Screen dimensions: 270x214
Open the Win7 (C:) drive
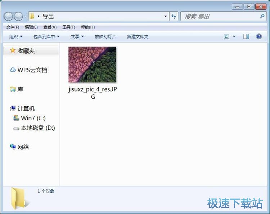click(33, 118)
